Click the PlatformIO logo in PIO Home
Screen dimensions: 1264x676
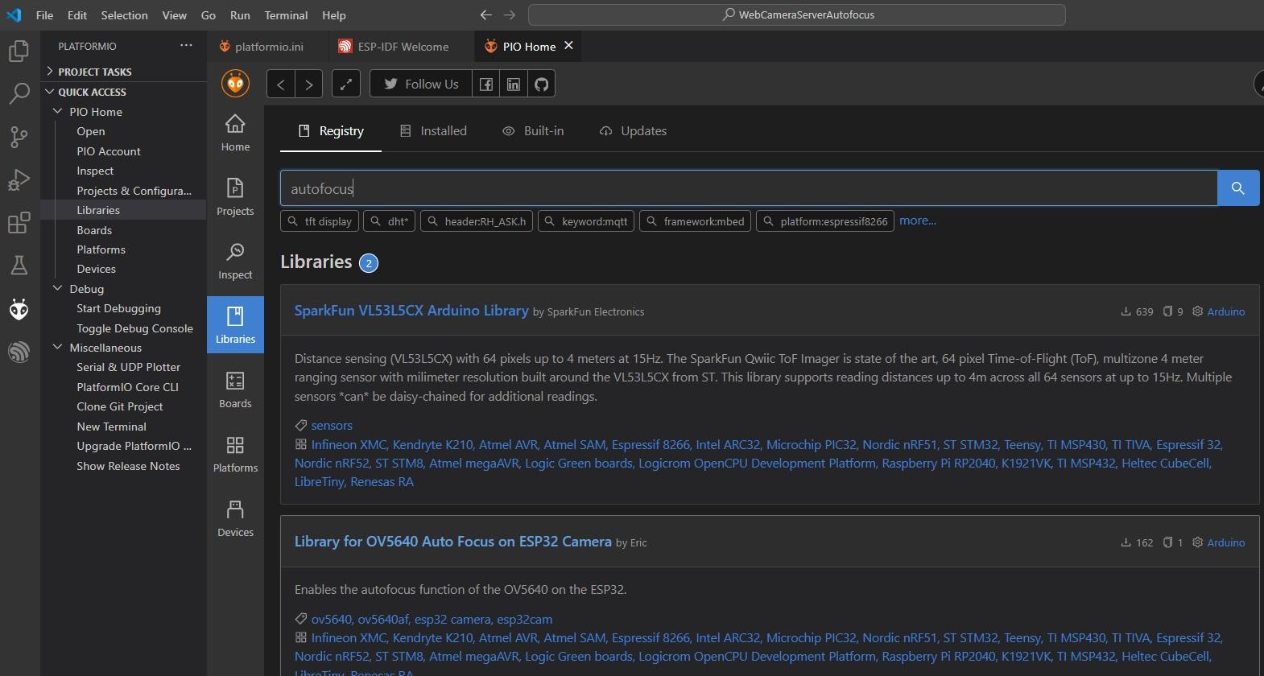(235, 84)
